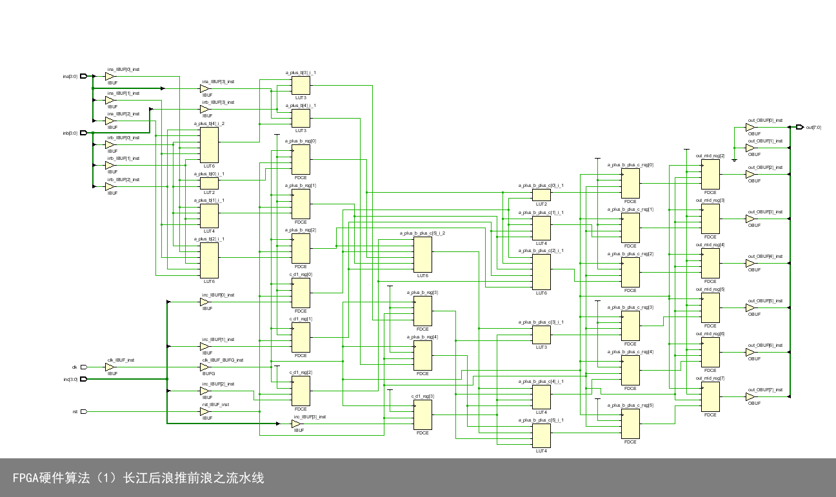Select the a_plus_b[4]_i_2 LUT6 cell
The width and height of the screenshot is (836, 497).
(209, 144)
